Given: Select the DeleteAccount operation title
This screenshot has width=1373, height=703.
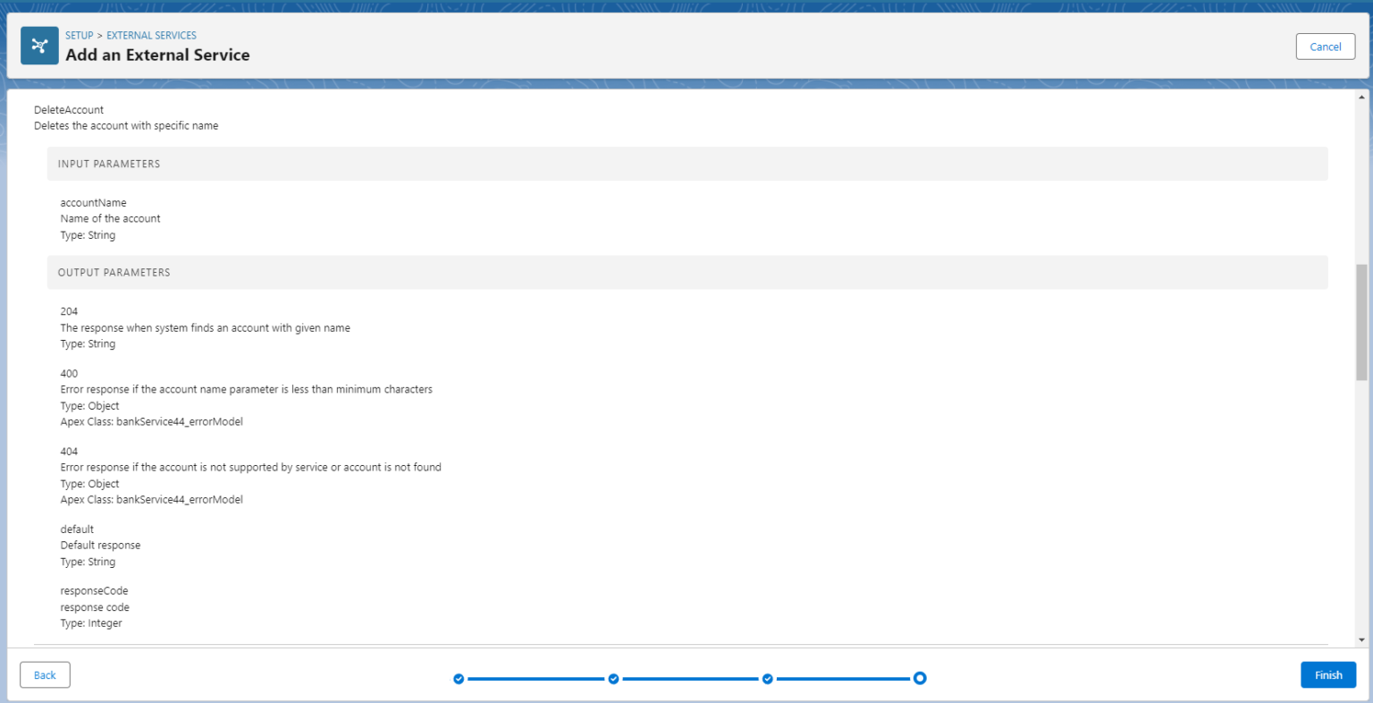Looking at the screenshot, I should [x=69, y=109].
